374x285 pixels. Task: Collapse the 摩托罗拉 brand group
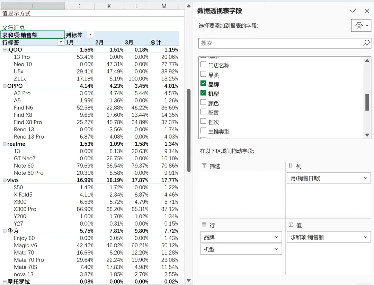coord(5,282)
